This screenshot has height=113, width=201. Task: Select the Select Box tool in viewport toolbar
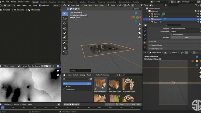pos(65,14)
